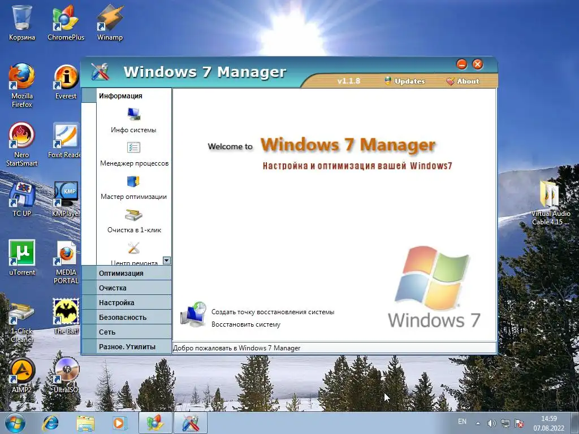Select AIMP2 desktop shortcut

22,375
